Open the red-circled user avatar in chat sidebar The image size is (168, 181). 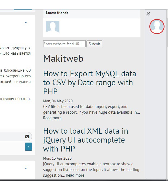(157, 26)
